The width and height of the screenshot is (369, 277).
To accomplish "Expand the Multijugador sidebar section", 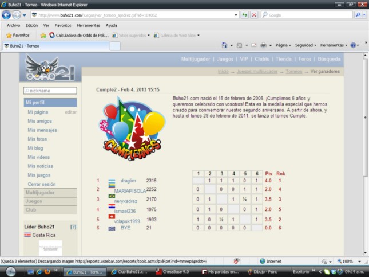I will pyautogui.click(x=50, y=193).
